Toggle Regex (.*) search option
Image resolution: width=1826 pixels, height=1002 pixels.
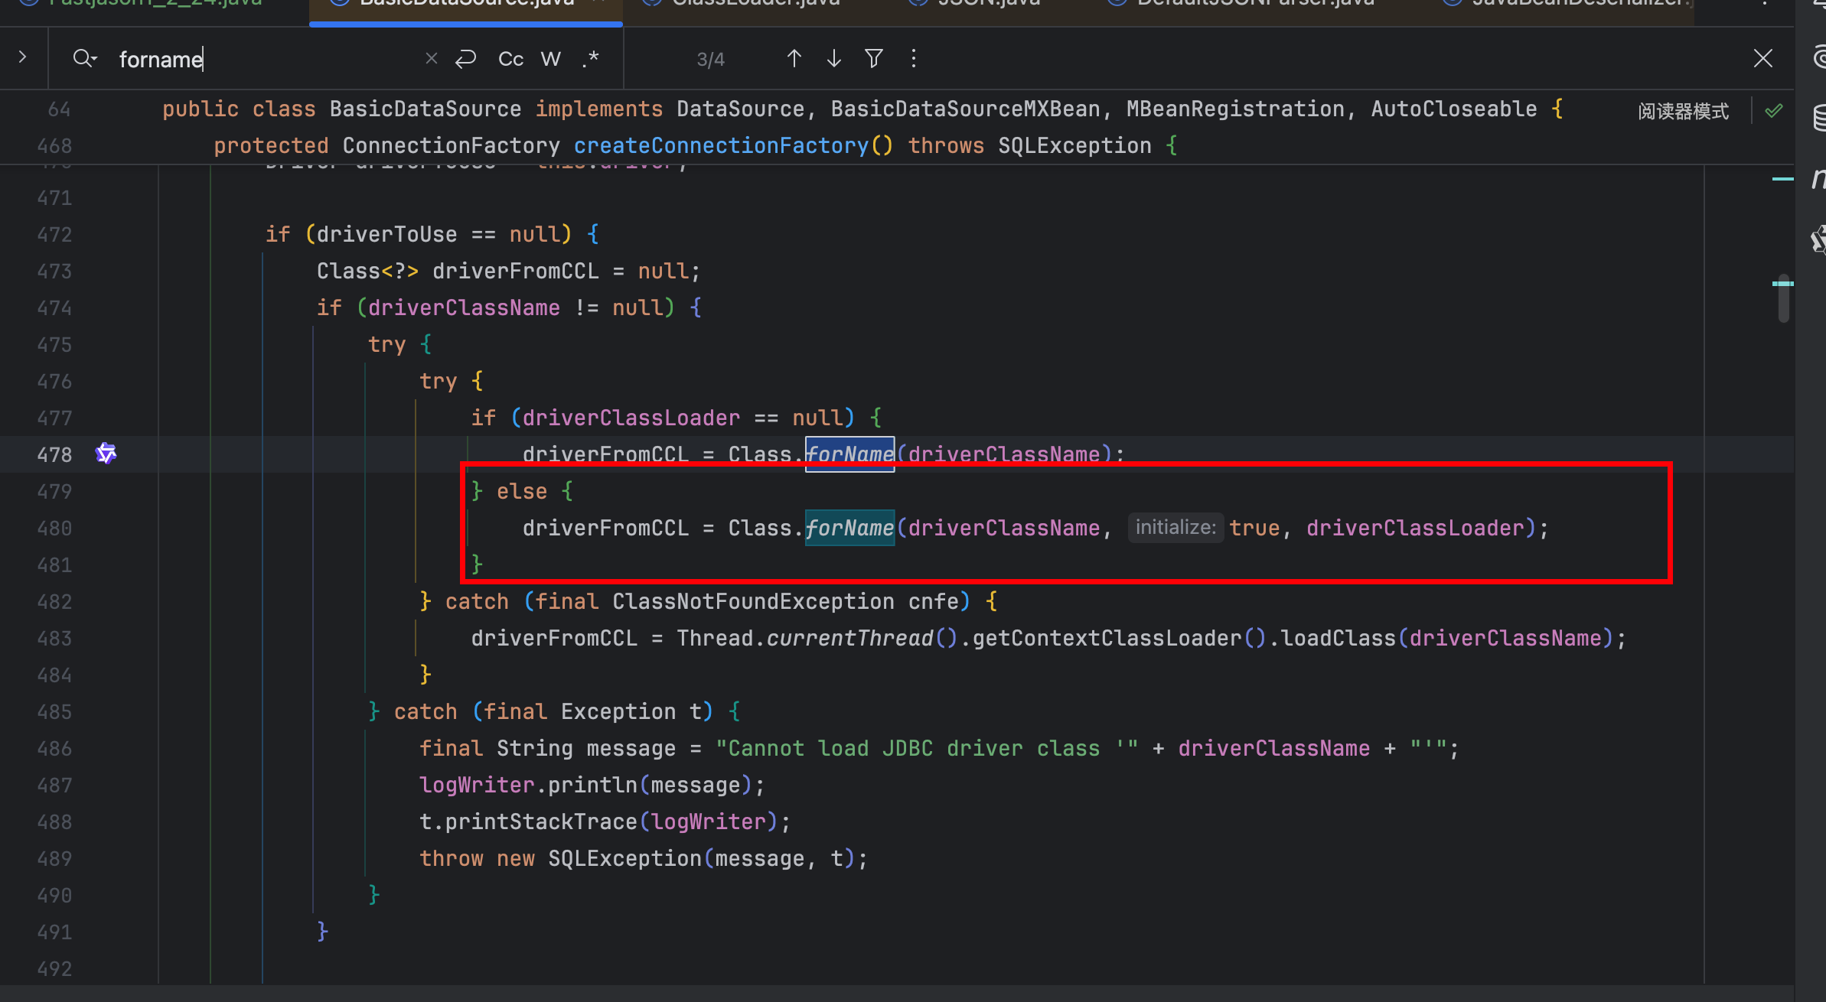pos(590,59)
